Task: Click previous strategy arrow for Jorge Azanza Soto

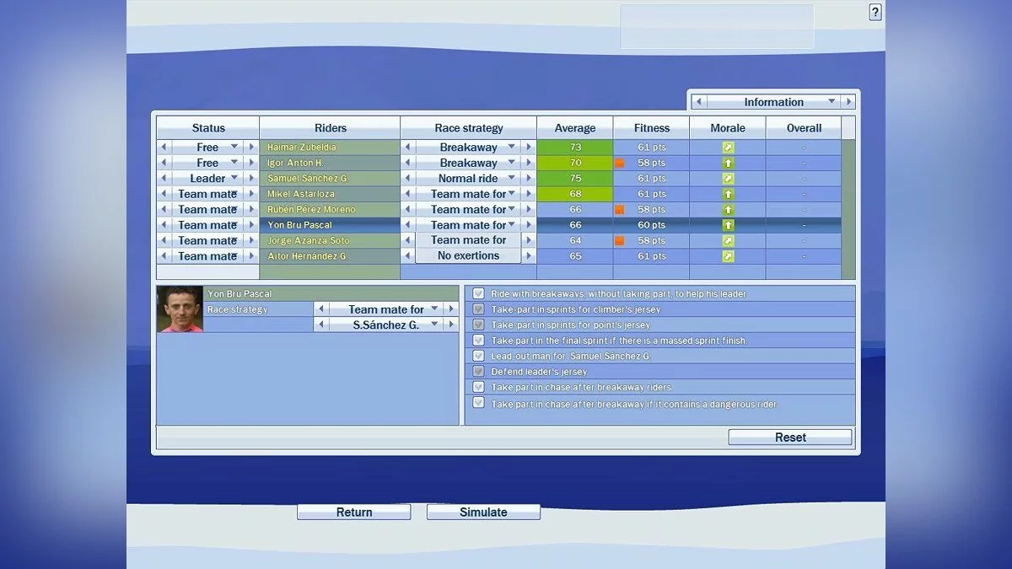Action: pos(408,240)
